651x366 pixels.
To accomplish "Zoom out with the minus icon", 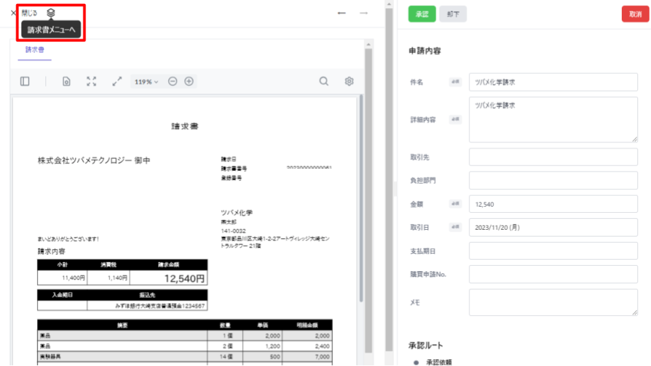I will click(172, 81).
